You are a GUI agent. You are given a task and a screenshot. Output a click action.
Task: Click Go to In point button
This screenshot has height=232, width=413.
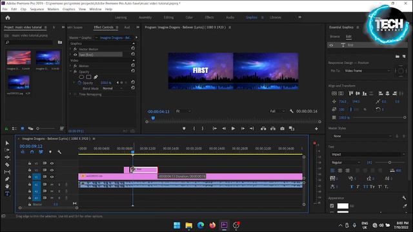point(215,129)
